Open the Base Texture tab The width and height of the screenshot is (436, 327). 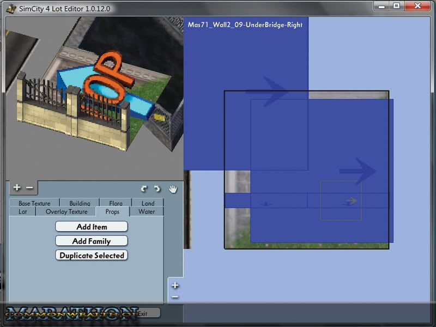tap(34, 203)
